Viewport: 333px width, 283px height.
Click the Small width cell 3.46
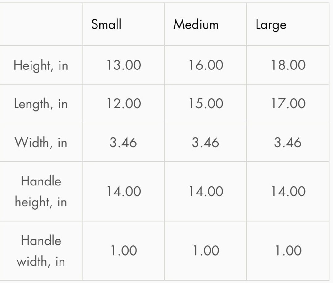[x=123, y=142]
